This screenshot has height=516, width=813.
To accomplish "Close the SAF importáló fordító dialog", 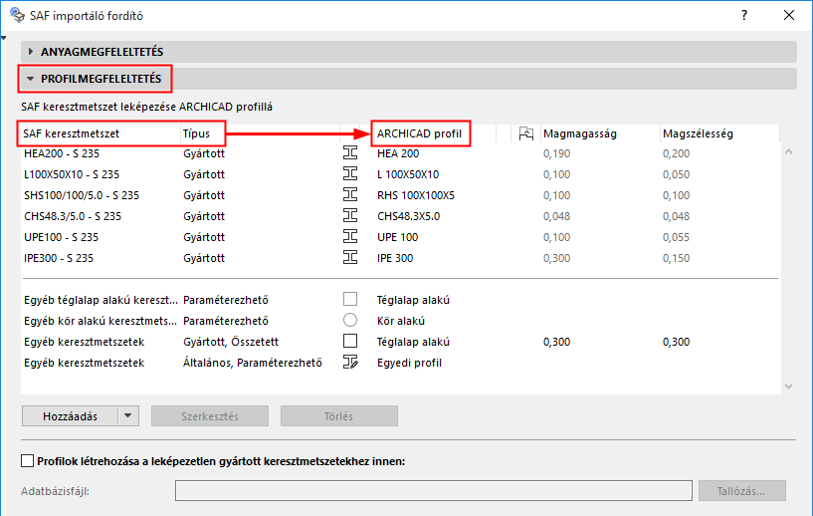I will pos(789,15).
